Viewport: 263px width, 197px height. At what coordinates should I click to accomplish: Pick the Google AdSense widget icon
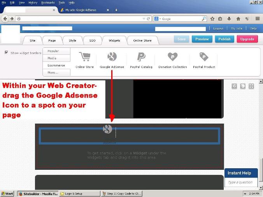112,56
